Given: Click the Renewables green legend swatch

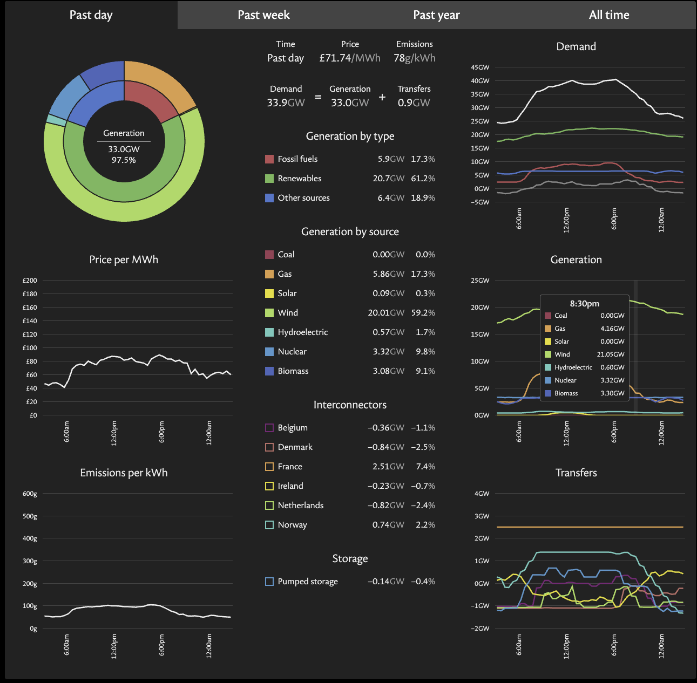Looking at the screenshot, I should pyautogui.click(x=269, y=179).
